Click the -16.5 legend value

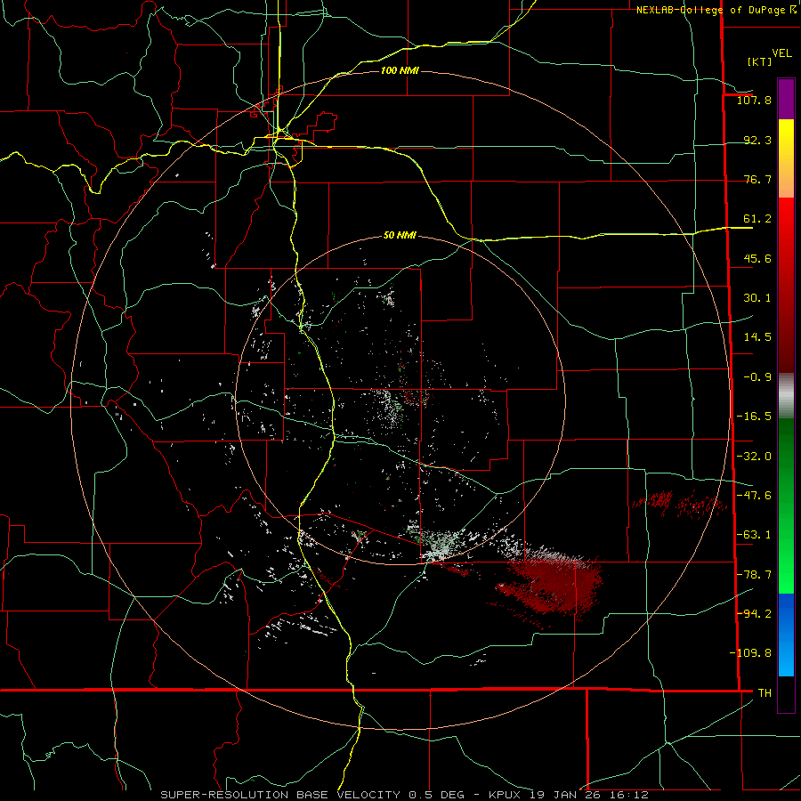point(754,417)
